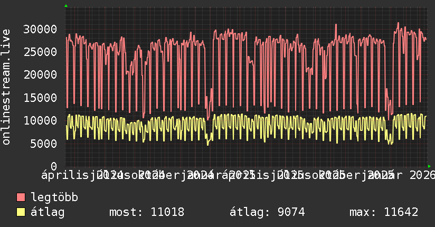
Task: Click the onlinestream.live vertical axis title
Action: [x=6, y=87]
